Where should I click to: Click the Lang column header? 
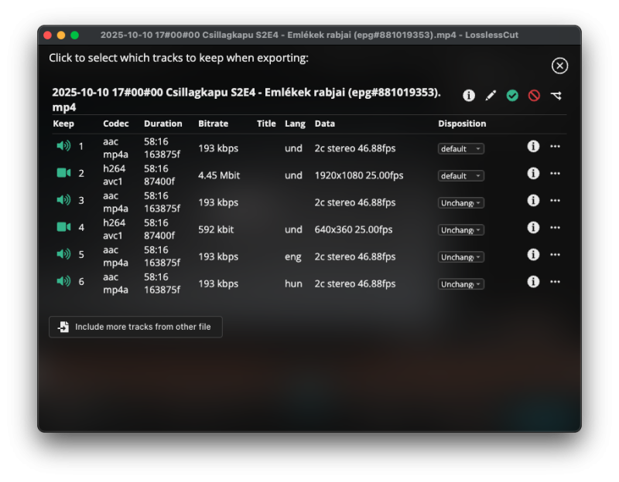295,124
